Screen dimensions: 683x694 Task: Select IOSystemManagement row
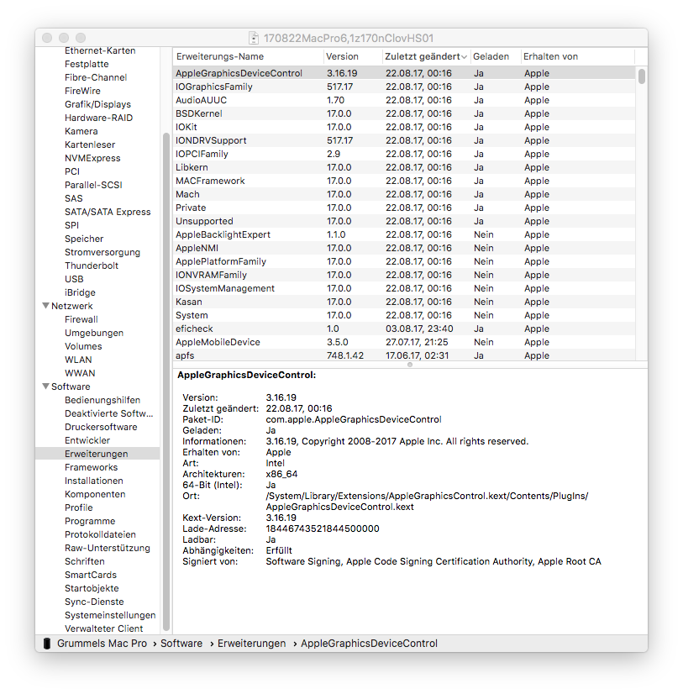[x=404, y=288]
